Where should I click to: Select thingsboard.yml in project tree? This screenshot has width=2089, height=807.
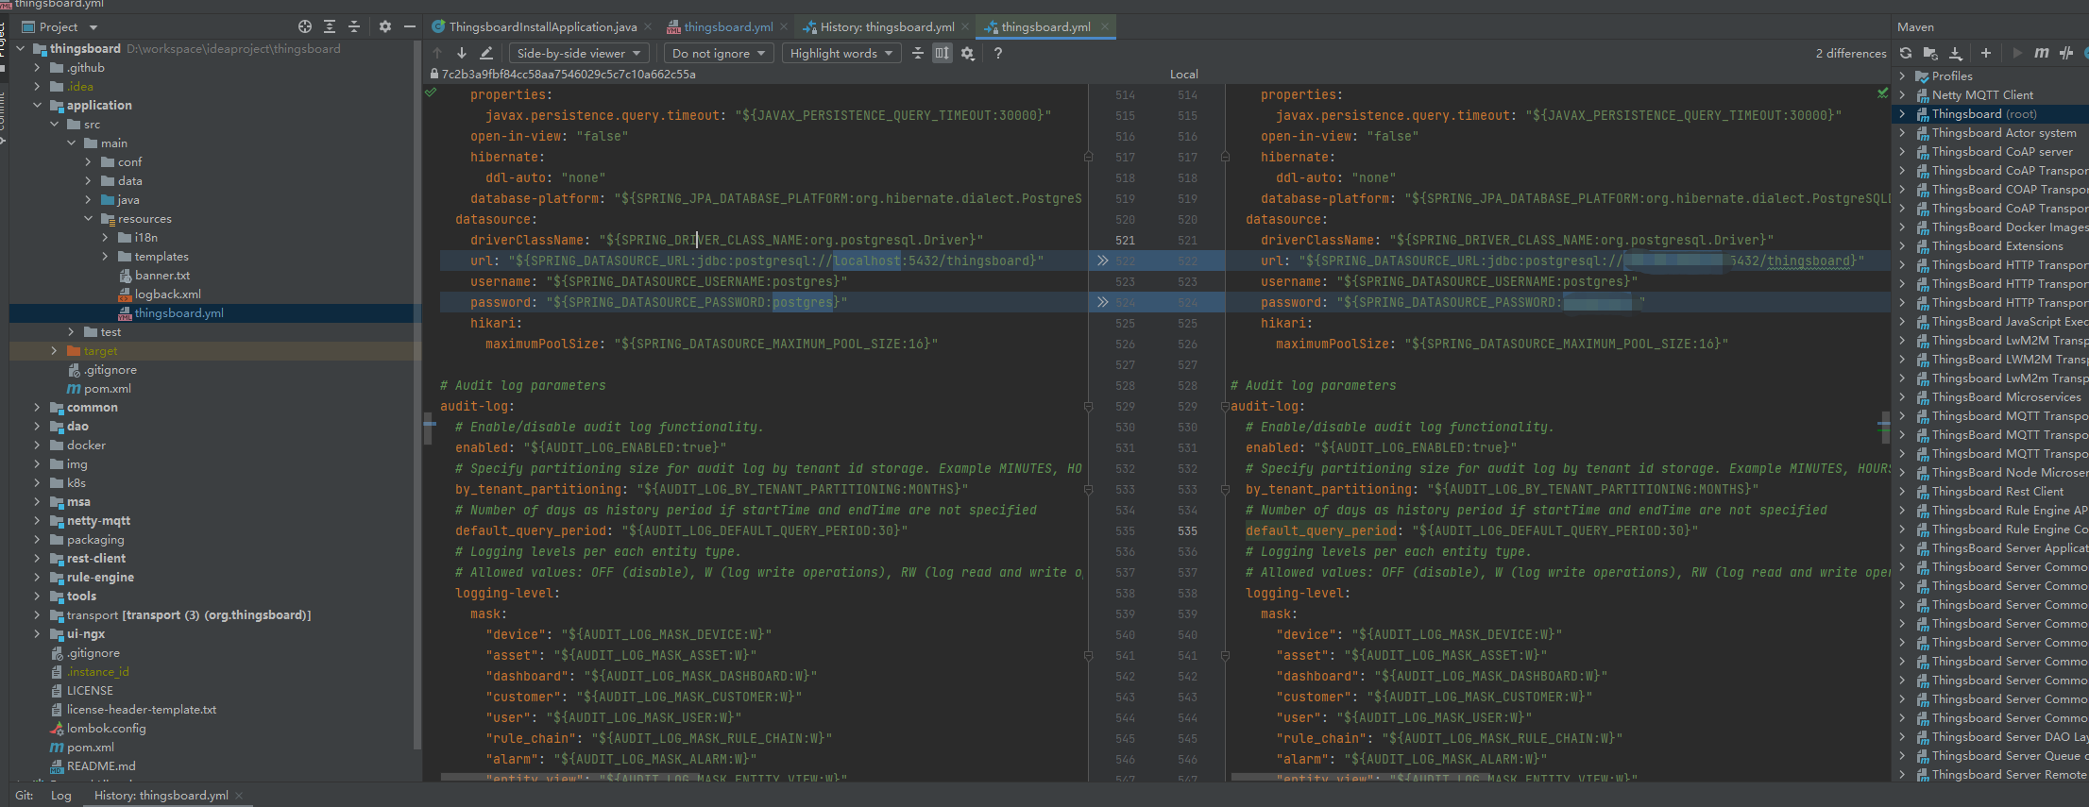coord(178,313)
